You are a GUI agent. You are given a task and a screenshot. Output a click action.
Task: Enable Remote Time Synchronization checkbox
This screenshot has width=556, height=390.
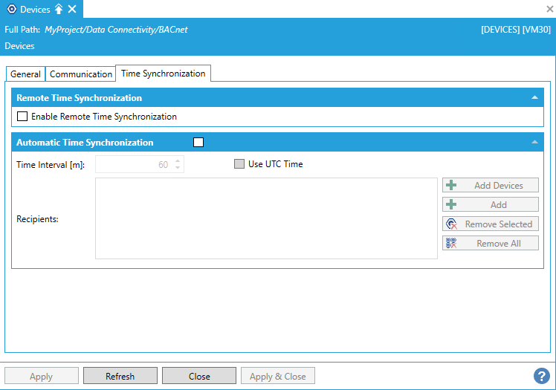pos(22,117)
